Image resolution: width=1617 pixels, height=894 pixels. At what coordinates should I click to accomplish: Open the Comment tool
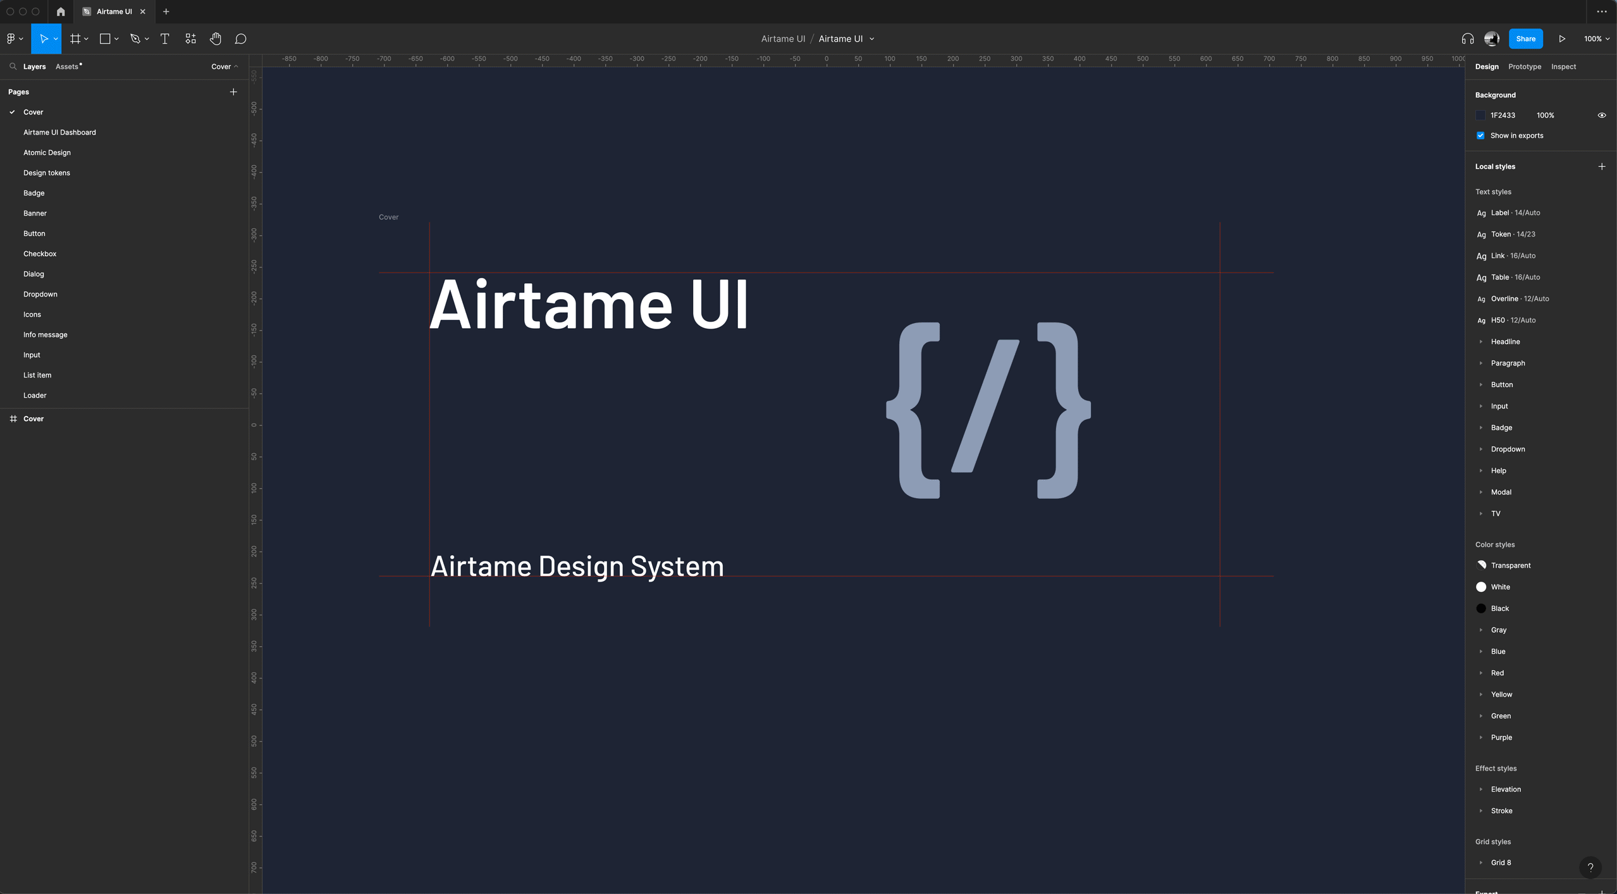241,39
